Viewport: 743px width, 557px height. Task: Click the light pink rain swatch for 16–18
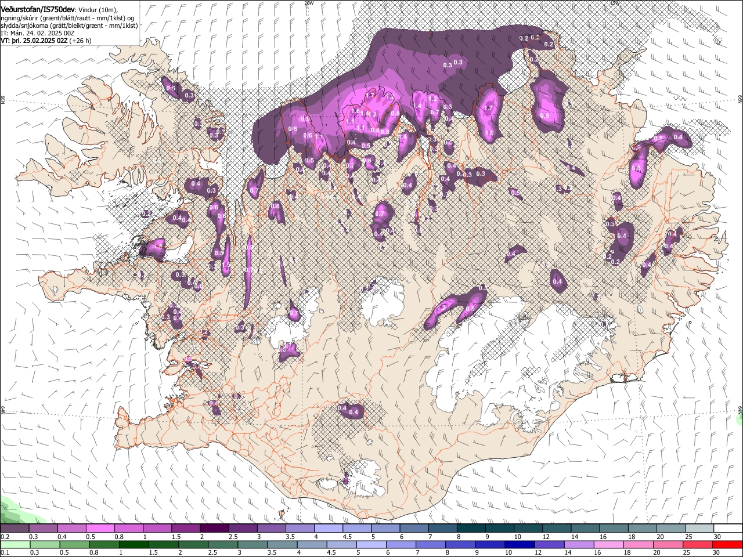pyautogui.click(x=608, y=545)
